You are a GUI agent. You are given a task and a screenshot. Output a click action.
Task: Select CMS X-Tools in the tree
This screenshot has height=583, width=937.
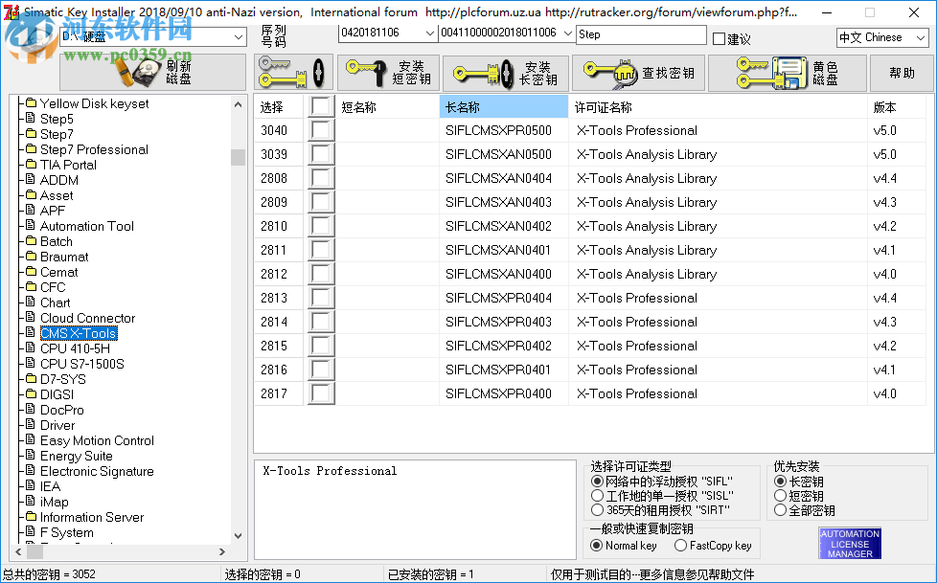(x=78, y=332)
